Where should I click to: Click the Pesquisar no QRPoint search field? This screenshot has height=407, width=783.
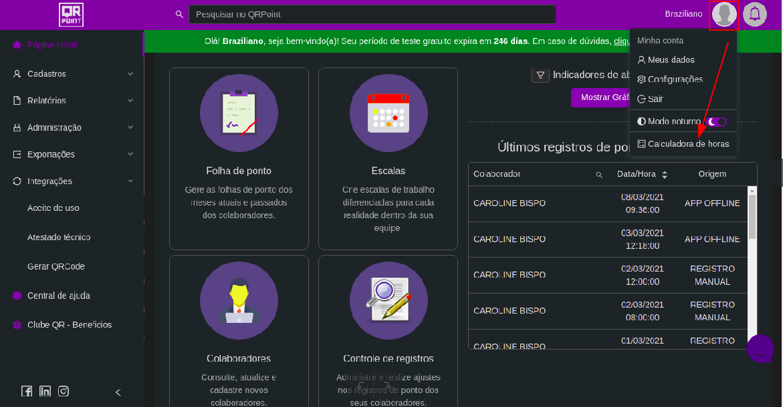coord(372,14)
